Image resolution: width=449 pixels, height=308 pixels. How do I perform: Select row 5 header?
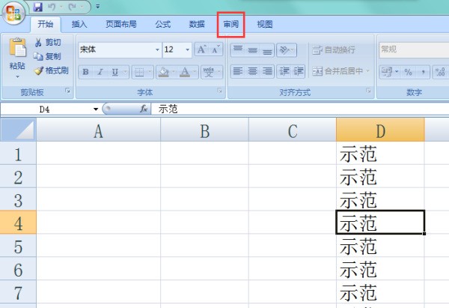[18, 246]
